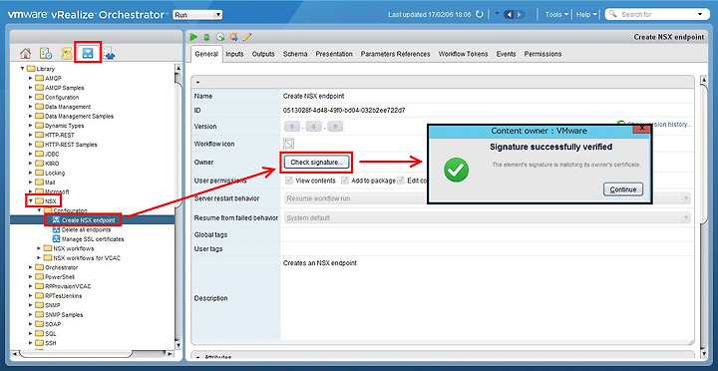Image resolution: width=718 pixels, height=371 pixels.
Task: Open Server restart behavior dropdown
Action: 488,198
